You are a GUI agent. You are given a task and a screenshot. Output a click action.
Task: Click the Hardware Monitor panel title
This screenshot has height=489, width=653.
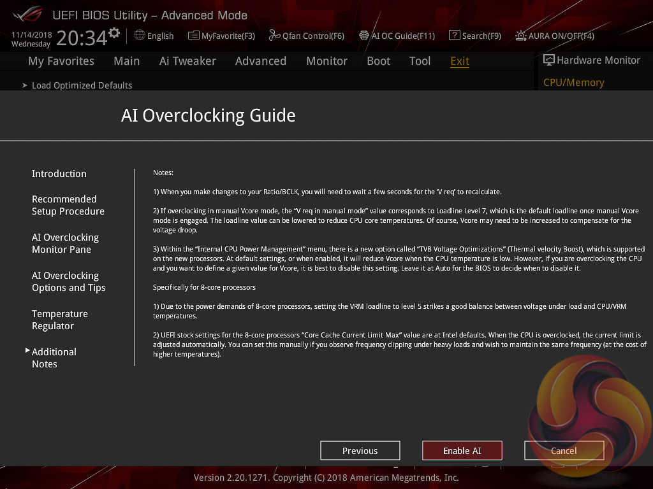pos(598,60)
